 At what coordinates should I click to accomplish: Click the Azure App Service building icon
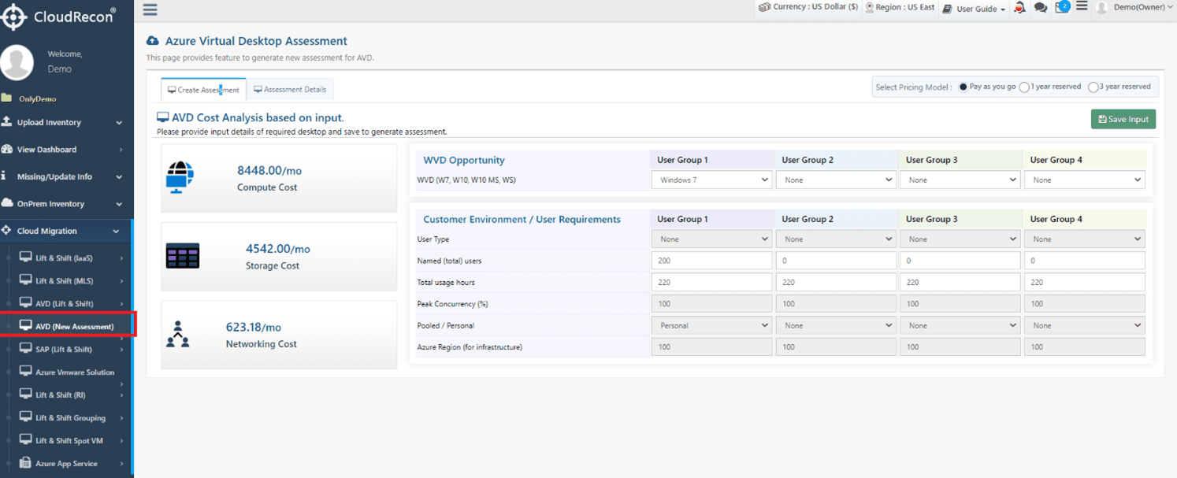tap(25, 463)
